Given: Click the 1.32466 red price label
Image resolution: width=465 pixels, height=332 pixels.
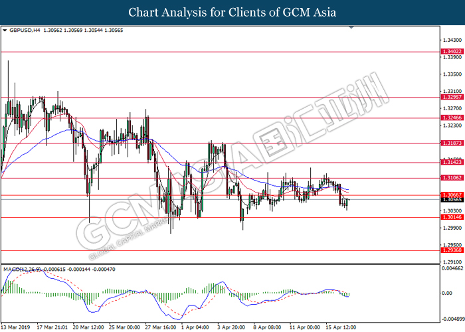Looking at the screenshot, I should click(x=450, y=118).
